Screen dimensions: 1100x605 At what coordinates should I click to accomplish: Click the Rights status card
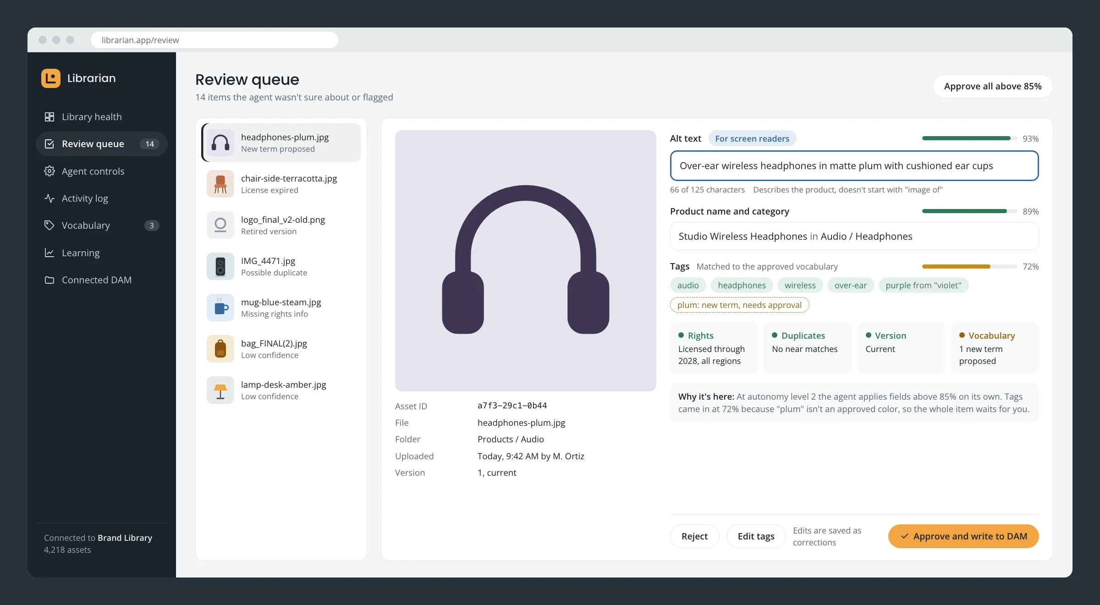coord(714,348)
